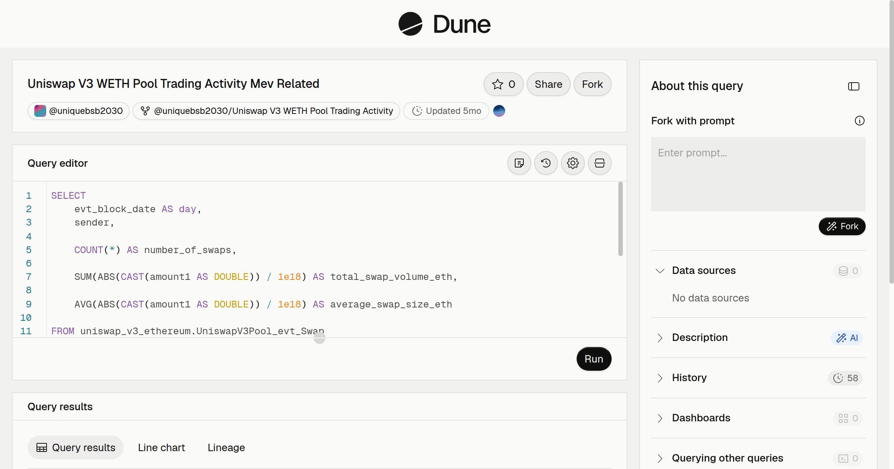Click the Updated 5mo badge
Viewport: 894px width, 469px height.
point(446,111)
